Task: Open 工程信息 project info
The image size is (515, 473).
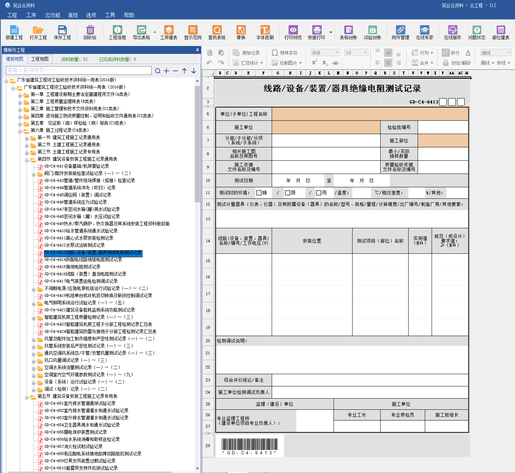Action: coord(117,32)
